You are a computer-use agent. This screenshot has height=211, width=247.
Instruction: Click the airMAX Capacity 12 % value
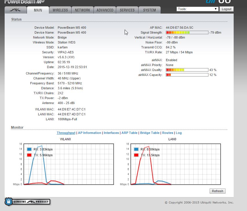click(213, 75)
